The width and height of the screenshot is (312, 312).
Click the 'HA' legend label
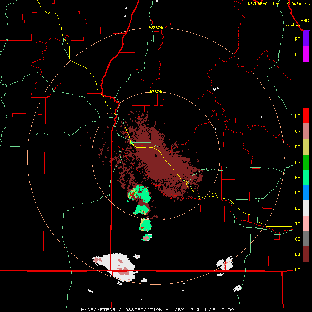point(297,116)
